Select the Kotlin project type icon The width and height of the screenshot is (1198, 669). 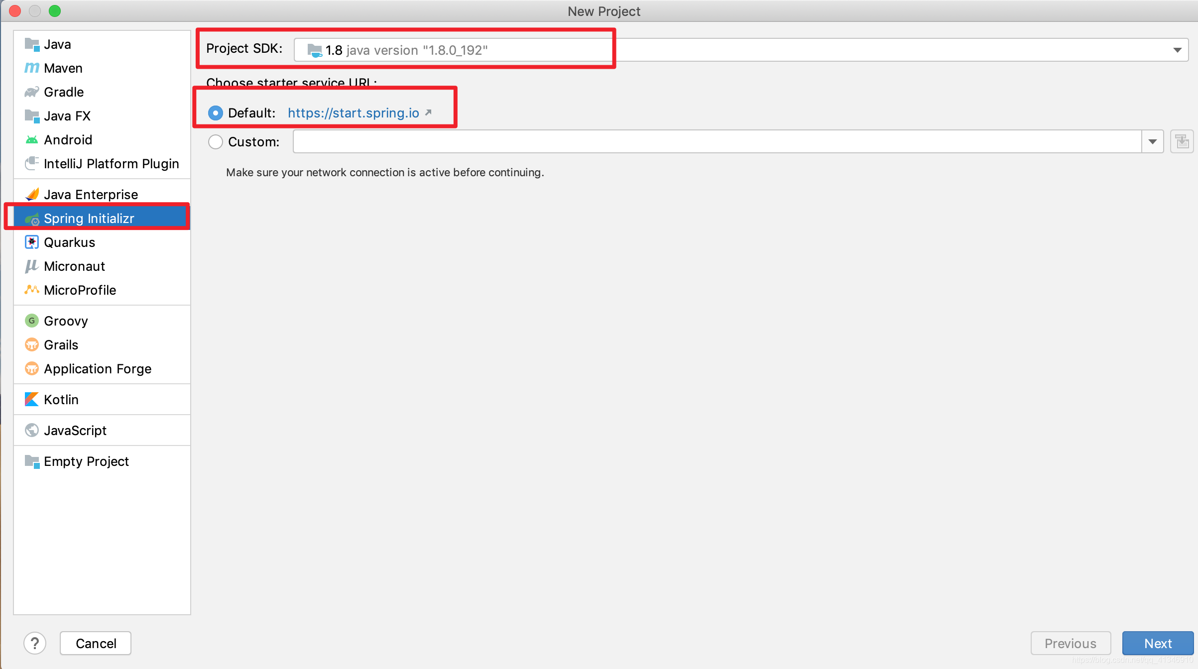tap(32, 399)
